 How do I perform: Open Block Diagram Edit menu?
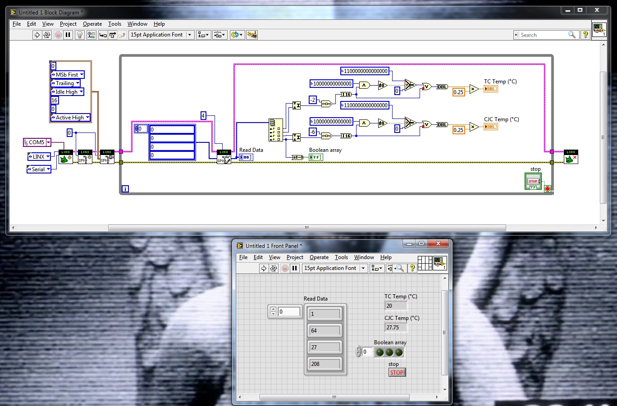(x=32, y=24)
